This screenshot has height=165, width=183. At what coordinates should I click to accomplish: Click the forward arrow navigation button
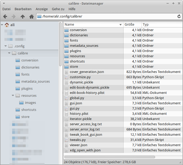coord(14,16)
